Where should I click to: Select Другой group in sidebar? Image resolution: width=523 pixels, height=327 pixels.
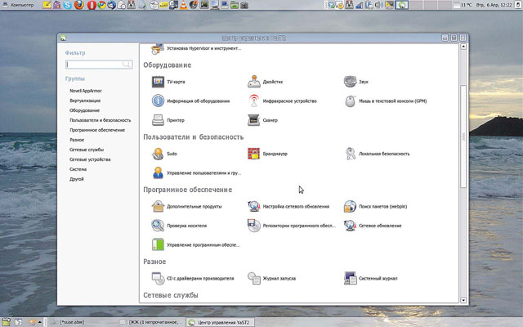[x=76, y=179]
